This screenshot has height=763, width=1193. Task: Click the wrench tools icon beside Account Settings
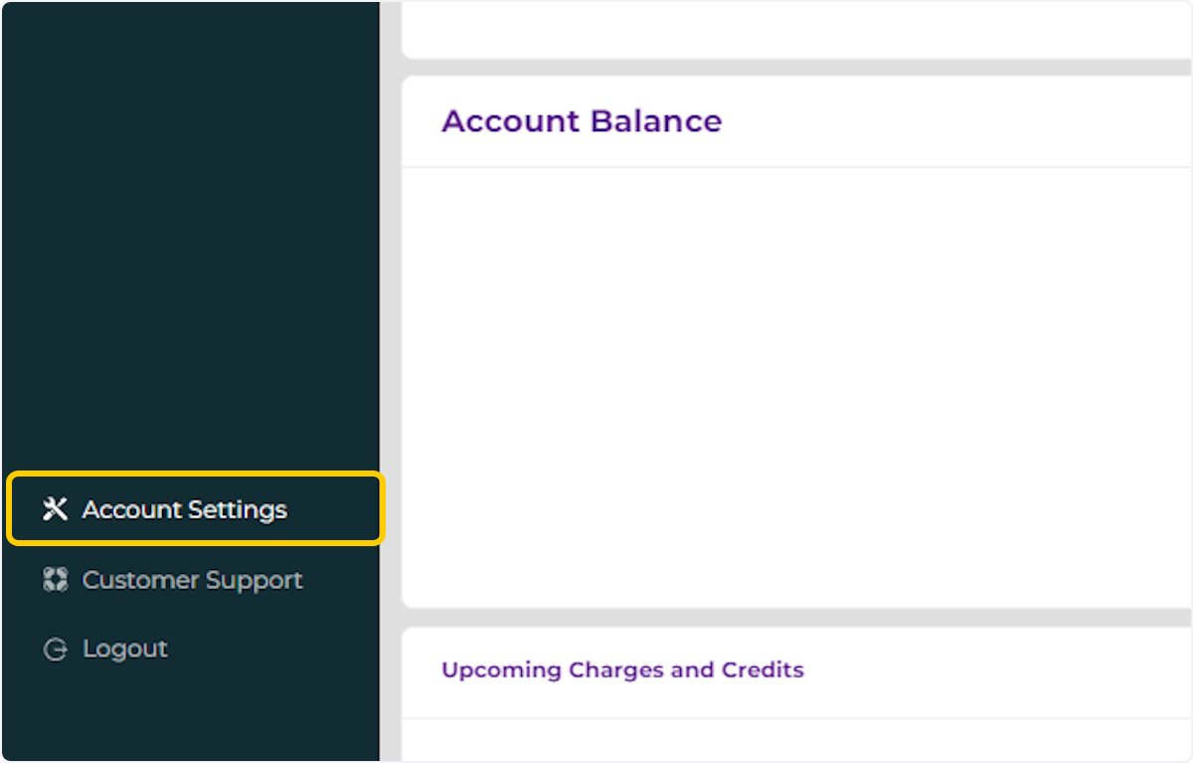point(56,508)
